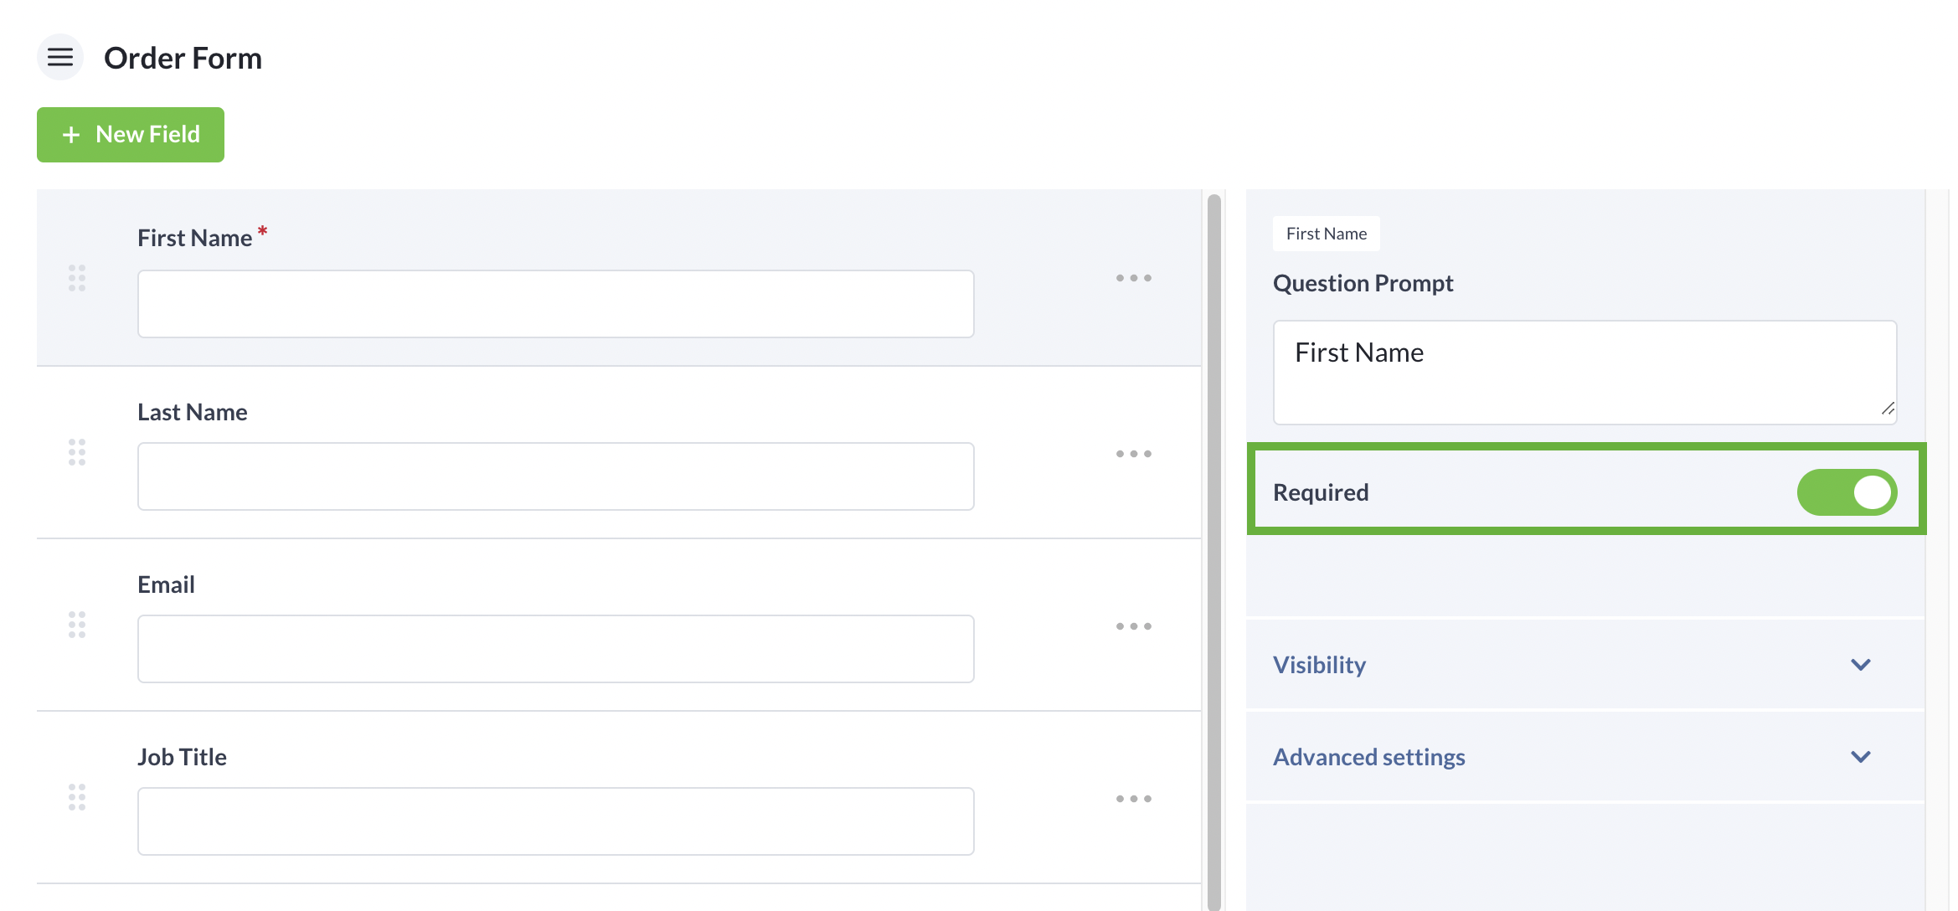Click the drag handle for Last Name
This screenshot has height=911, width=1958.
pos(77,452)
